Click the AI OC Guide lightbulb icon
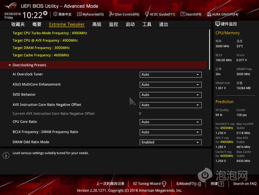The height and width of the screenshot is (195, 259). (147, 14)
